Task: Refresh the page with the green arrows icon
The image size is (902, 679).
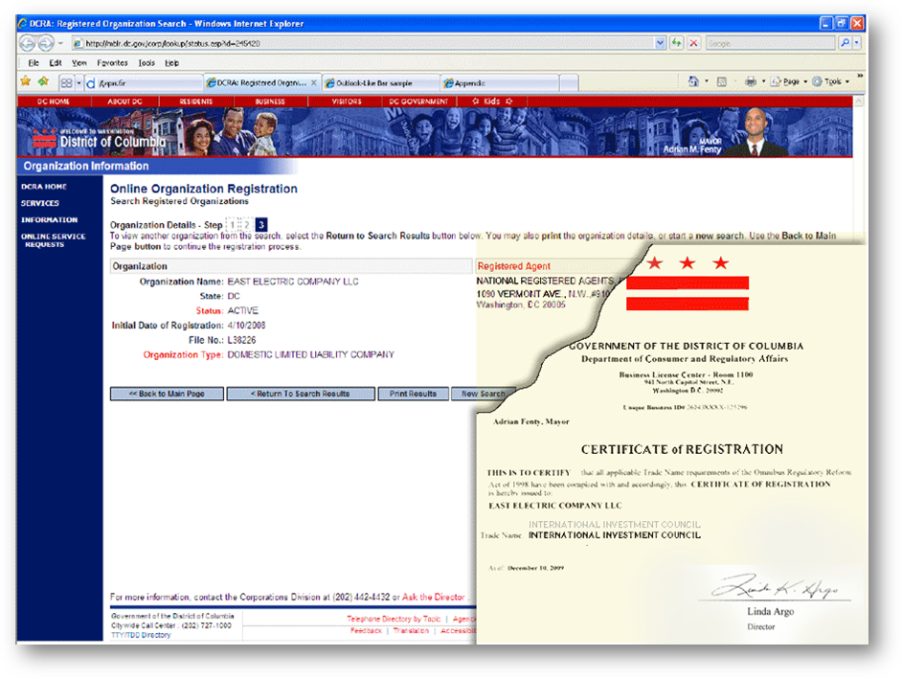Action: click(x=676, y=43)
